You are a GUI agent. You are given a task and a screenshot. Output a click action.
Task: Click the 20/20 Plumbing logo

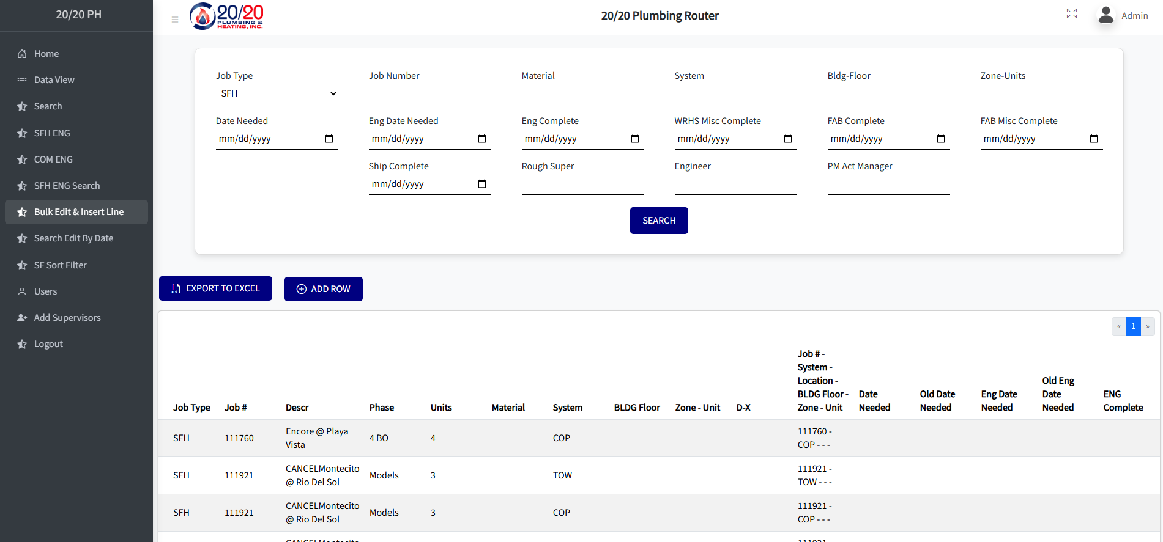tap(227, 16)
